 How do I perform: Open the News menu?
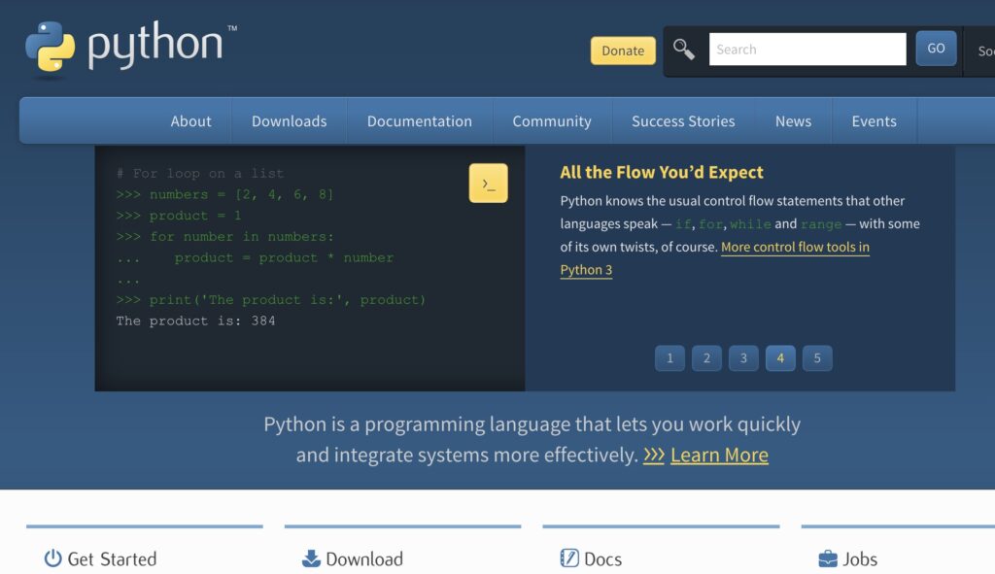pyautogui.click(x=793, y=121)
